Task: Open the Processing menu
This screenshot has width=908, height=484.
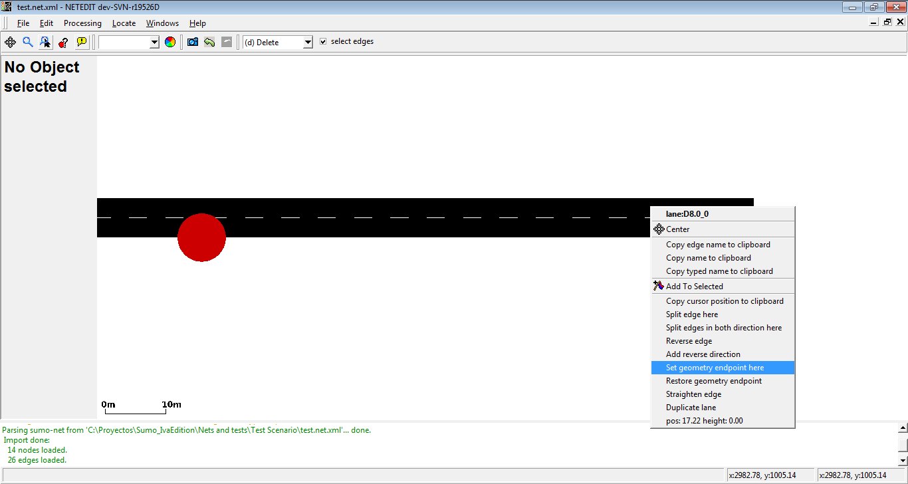Action: (82, 23)
